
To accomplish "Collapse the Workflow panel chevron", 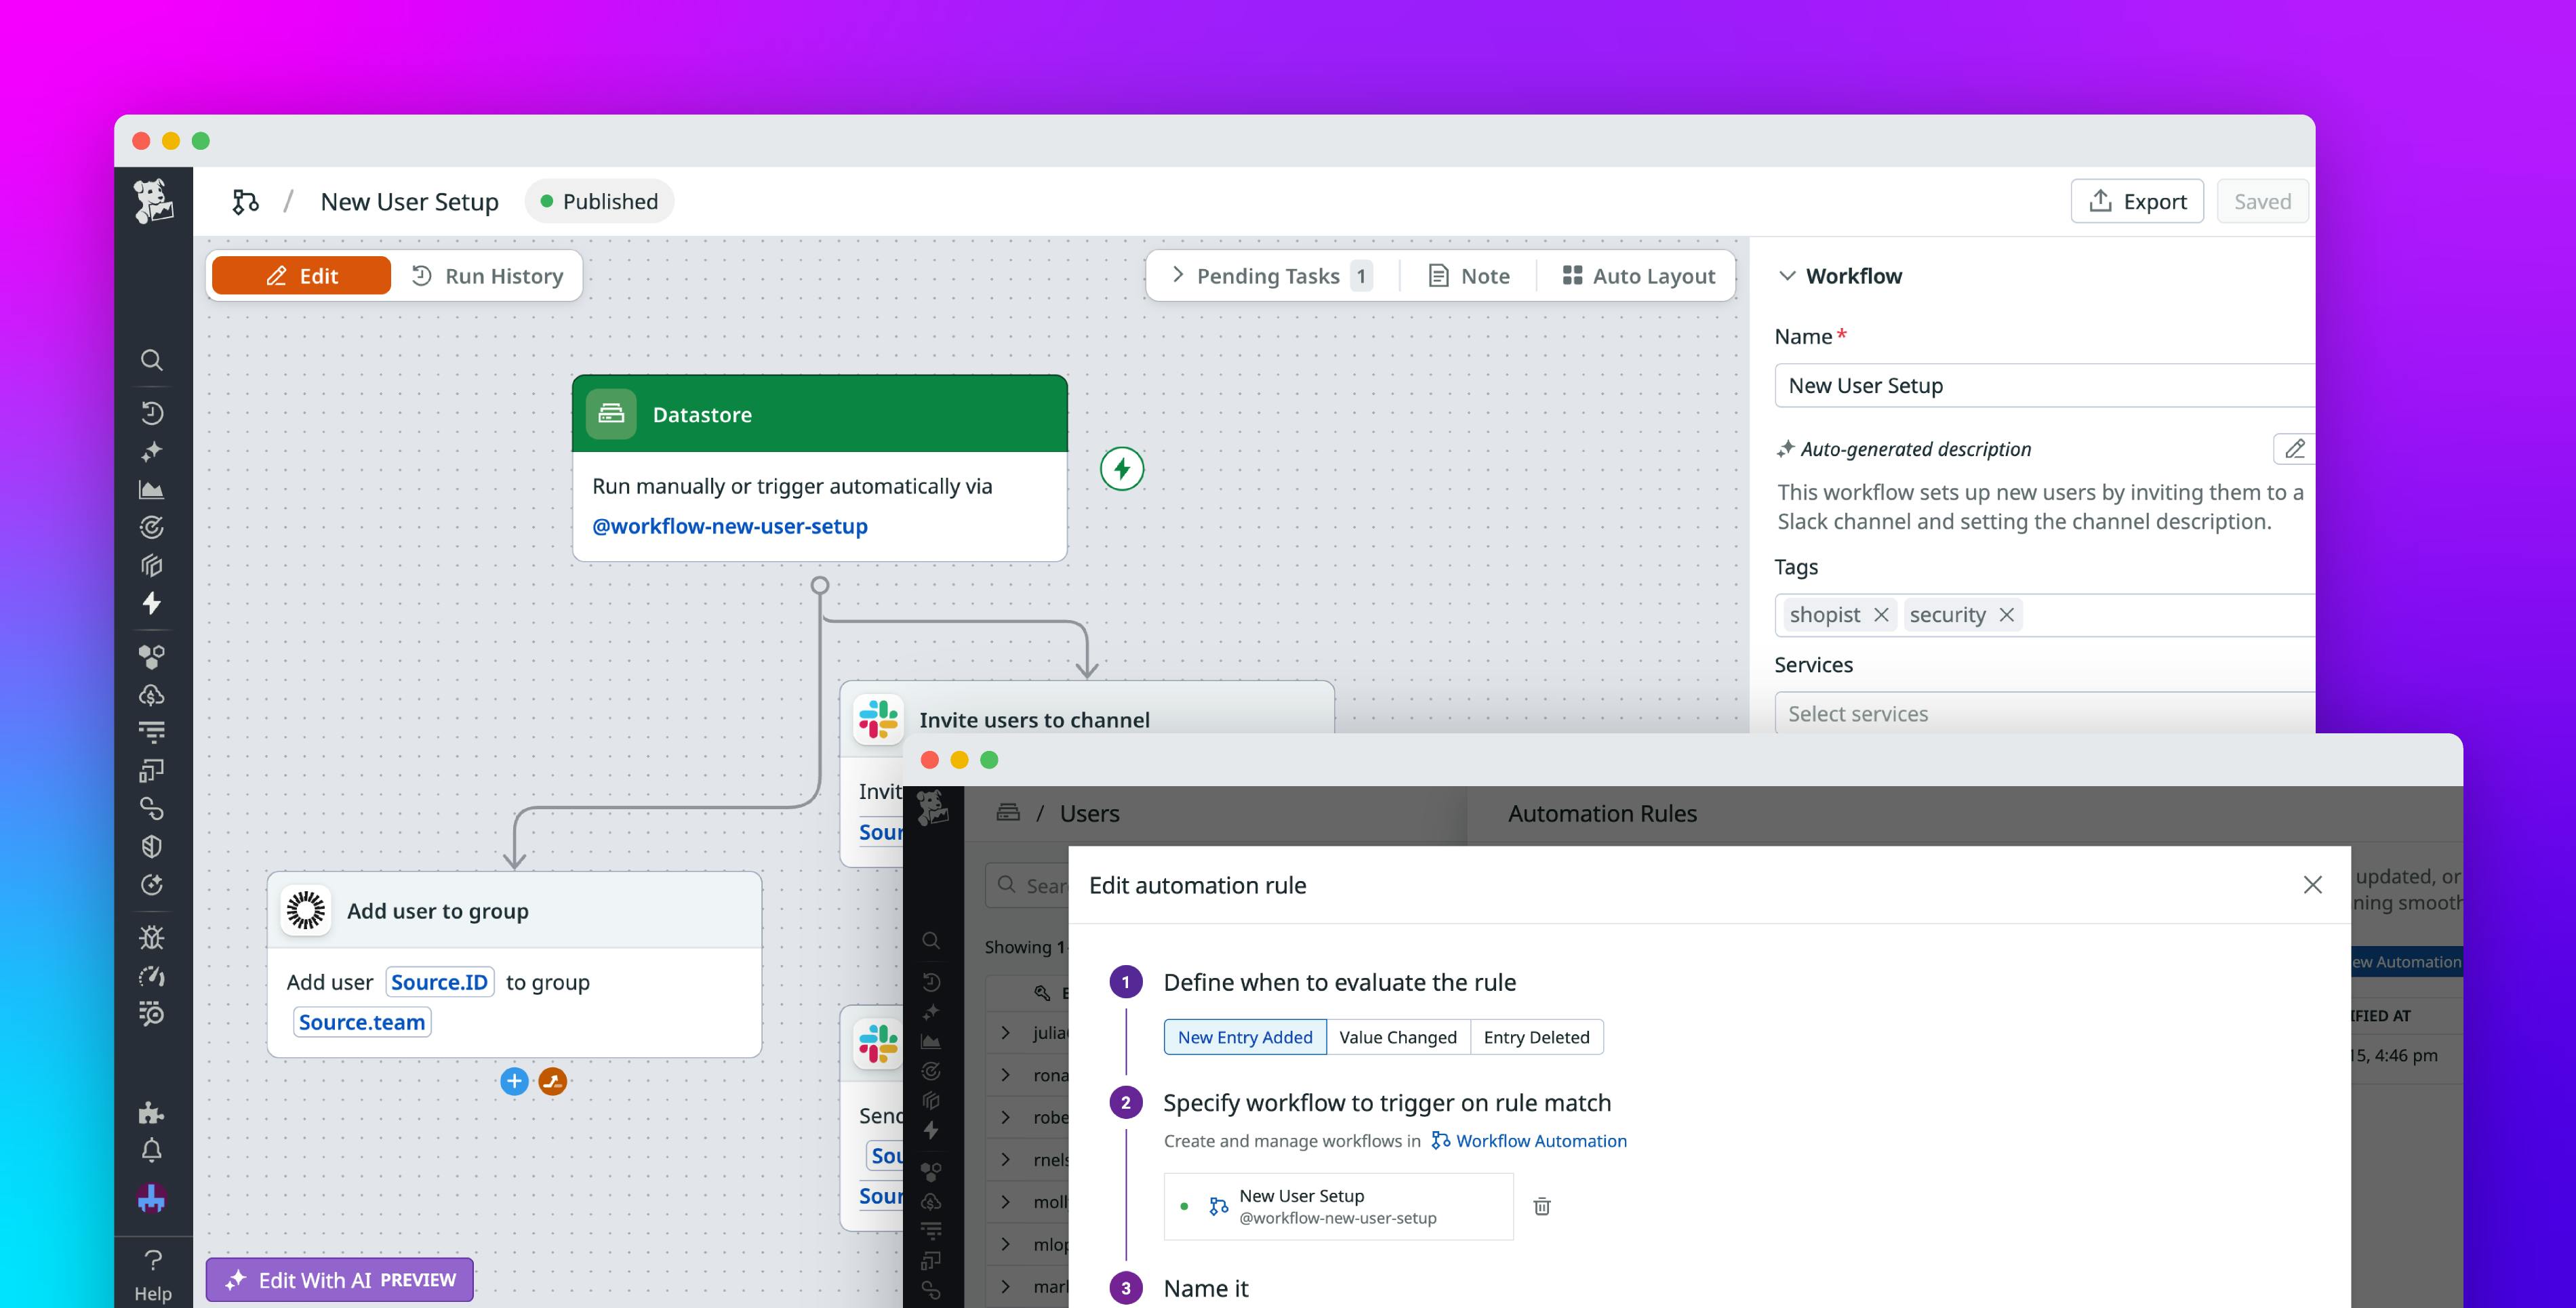I will point(1788,276).
